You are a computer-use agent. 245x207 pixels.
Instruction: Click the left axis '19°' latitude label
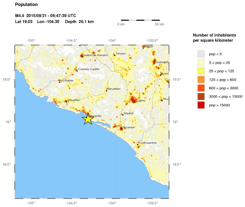pyautogui.click(x=8, y=122)
